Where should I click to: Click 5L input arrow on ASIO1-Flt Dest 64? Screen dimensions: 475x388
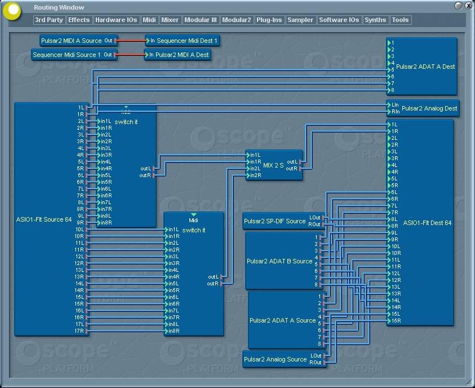click(389, 179)
